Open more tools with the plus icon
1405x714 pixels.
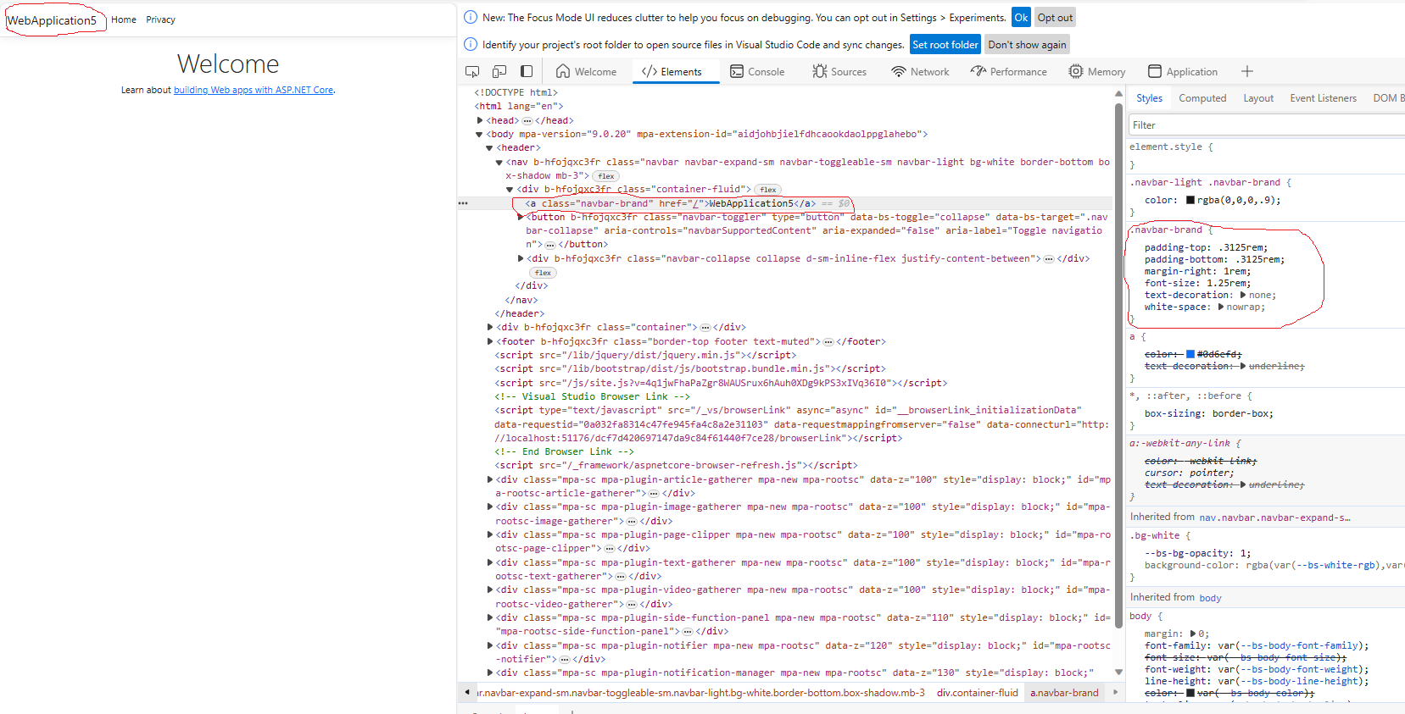(x=1246, y=72)
